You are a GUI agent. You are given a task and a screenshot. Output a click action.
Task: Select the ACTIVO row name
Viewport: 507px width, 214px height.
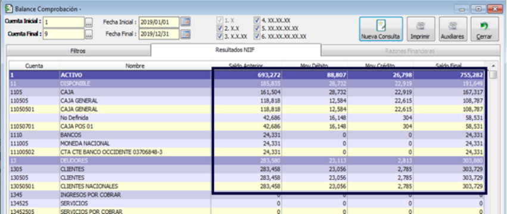(x=71, y=75)
